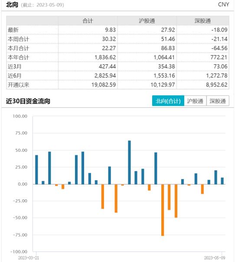This screenshot has width=235, height=262.
Task: Click the 本年合计 row label
Action: pos(19,58)
